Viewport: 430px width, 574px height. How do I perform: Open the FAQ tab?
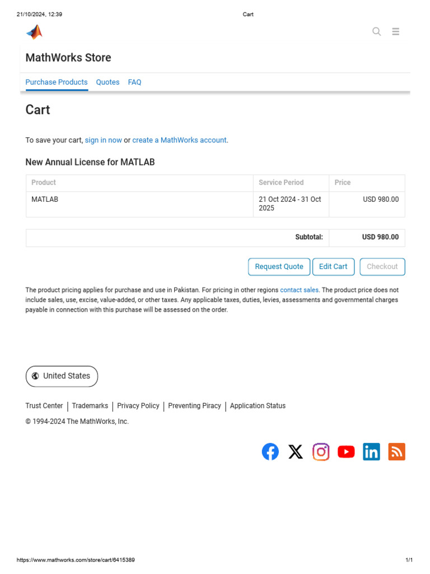(134, 82)
